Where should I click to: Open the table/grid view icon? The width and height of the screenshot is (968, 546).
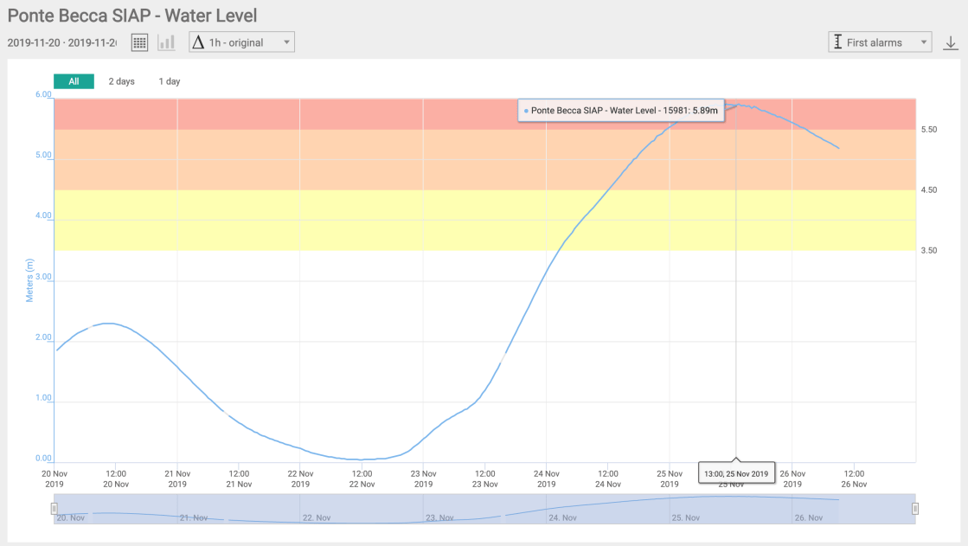(x=139, y=42)
